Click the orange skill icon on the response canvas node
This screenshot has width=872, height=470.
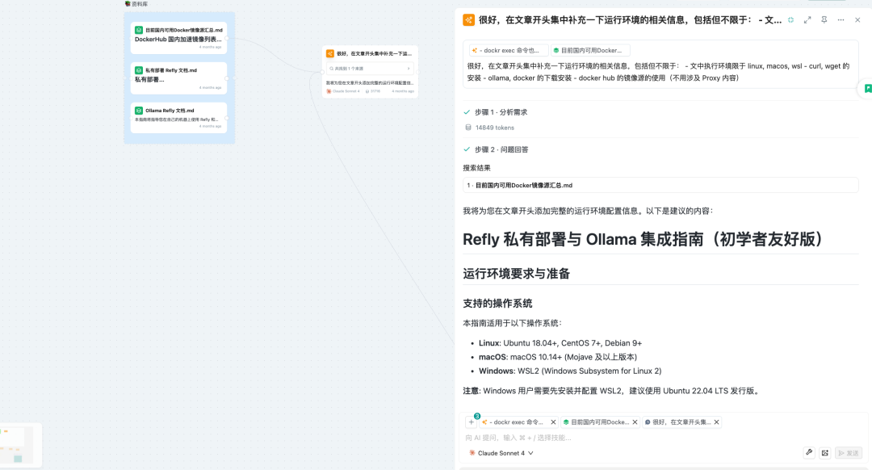click(x=329, y=53)
